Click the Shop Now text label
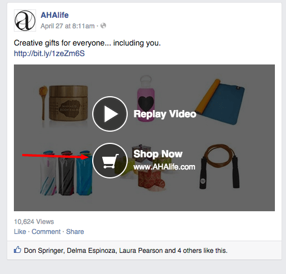 click(158, 154)
